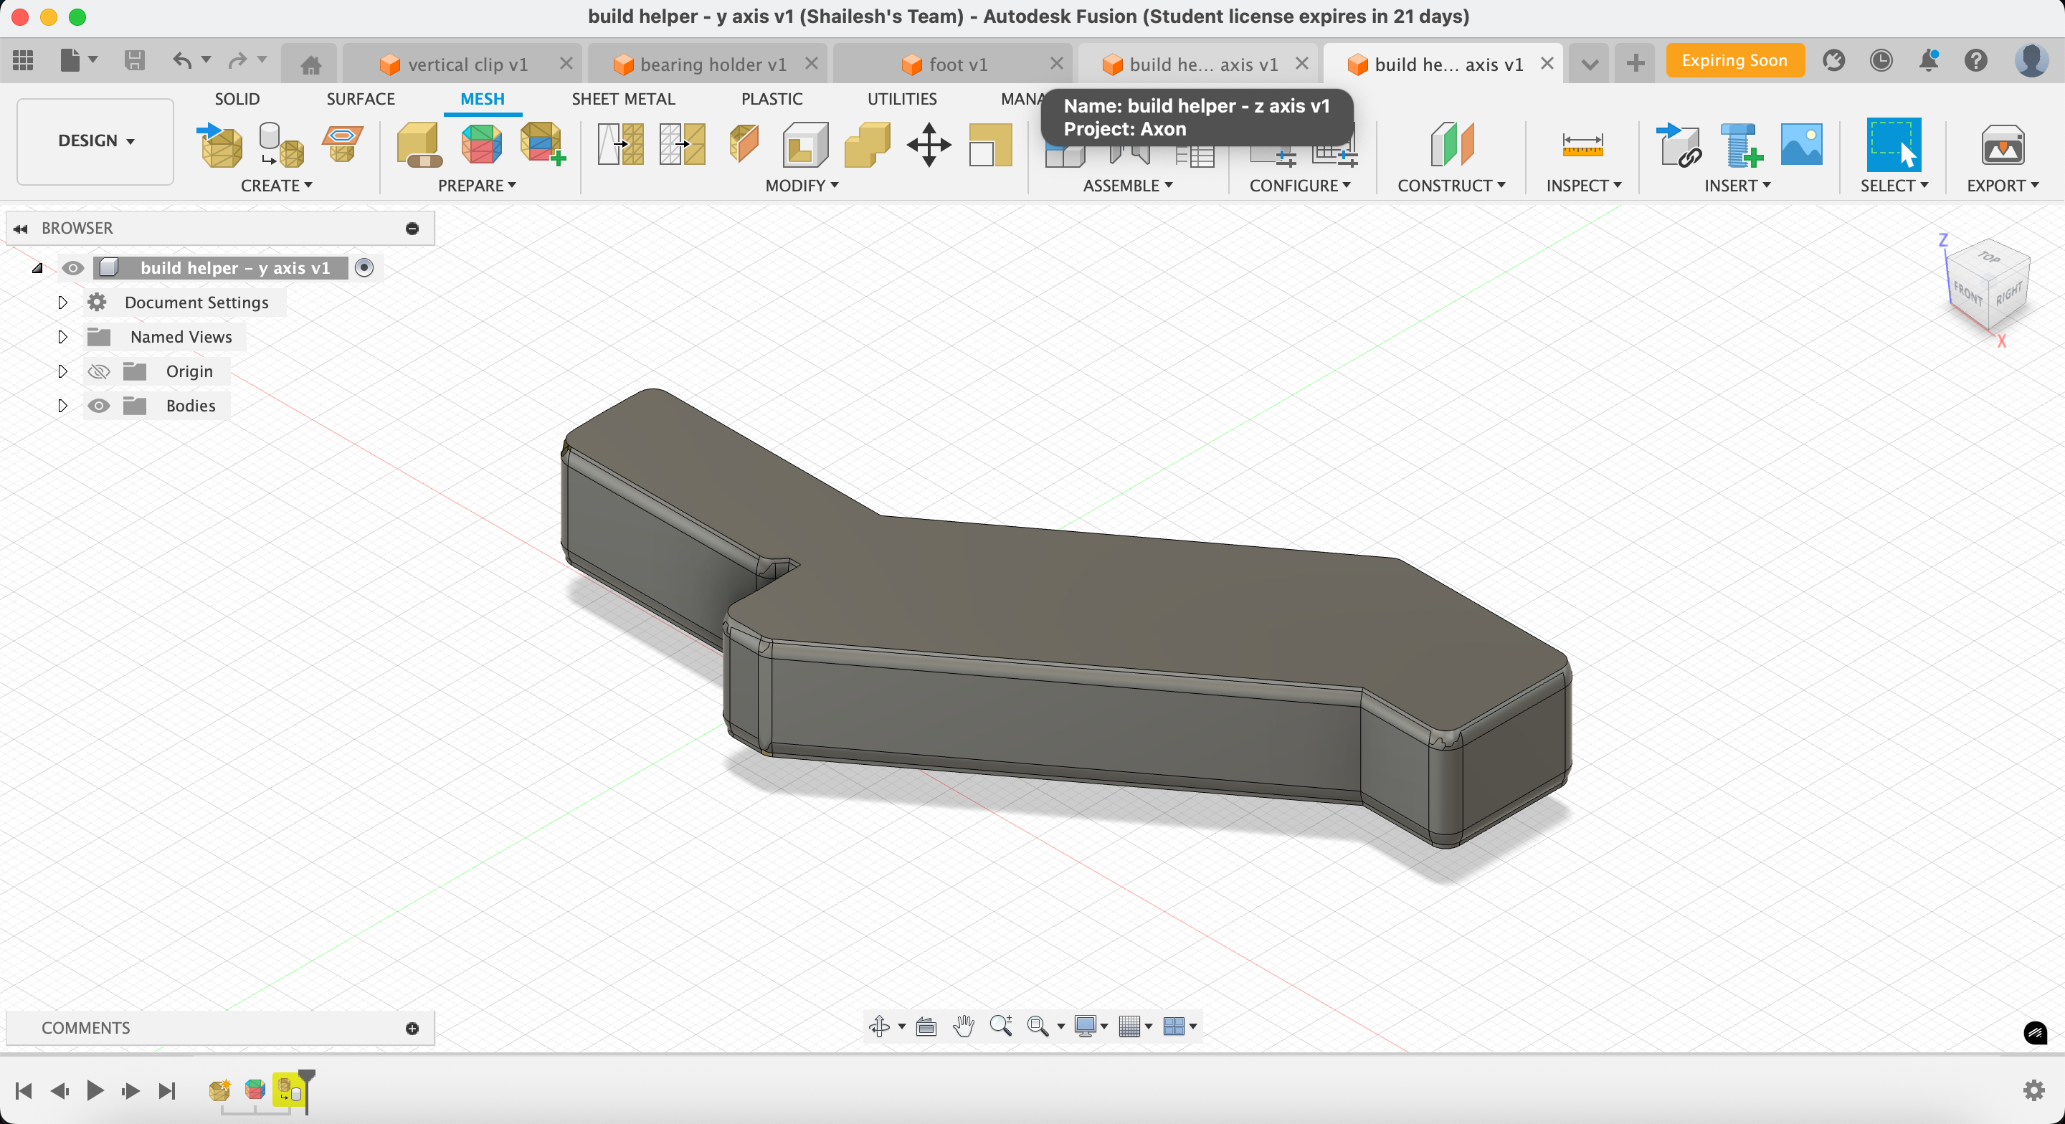Switch to the UTILITIES ribbon tab
The width and height of the screenshot is (2065, 1124).
[x=902, y=99]
